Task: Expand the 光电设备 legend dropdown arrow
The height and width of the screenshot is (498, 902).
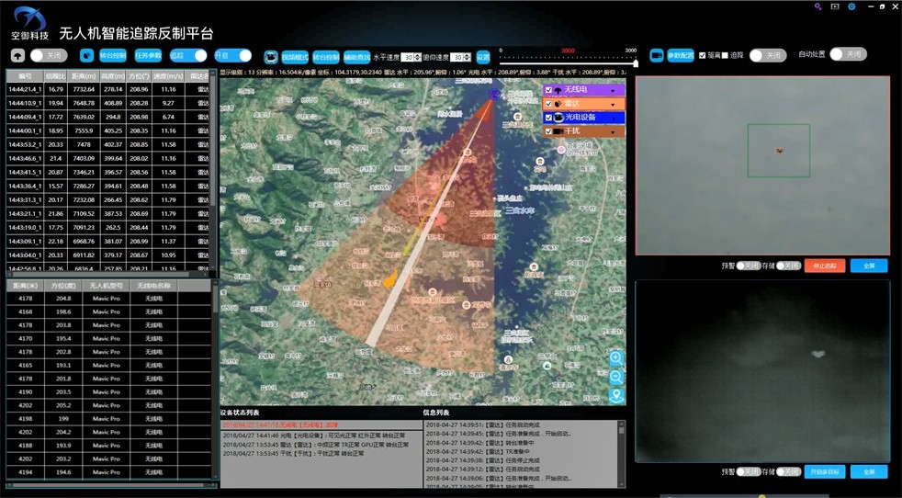Action: pyautogui.click(x=614, y=118)
